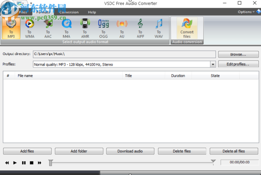This screenshot has width=261, height=175.
Task: Choose the To M4A output format
Action: click(x=66, y=28)
